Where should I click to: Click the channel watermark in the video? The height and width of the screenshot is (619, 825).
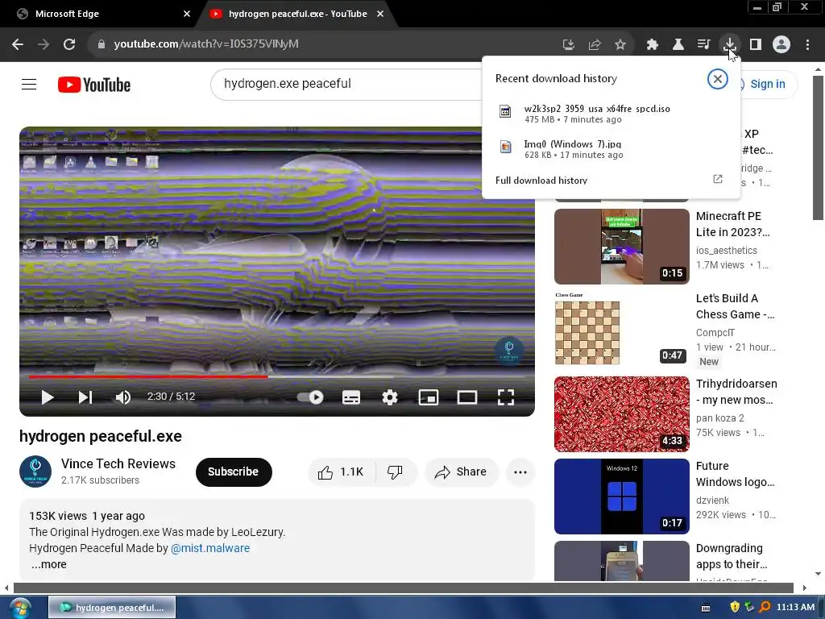[x=509, y=350]
